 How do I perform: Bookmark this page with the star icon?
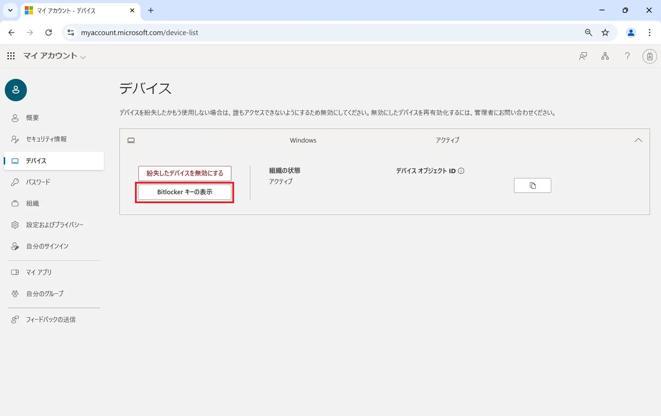(x=605, y=33)
